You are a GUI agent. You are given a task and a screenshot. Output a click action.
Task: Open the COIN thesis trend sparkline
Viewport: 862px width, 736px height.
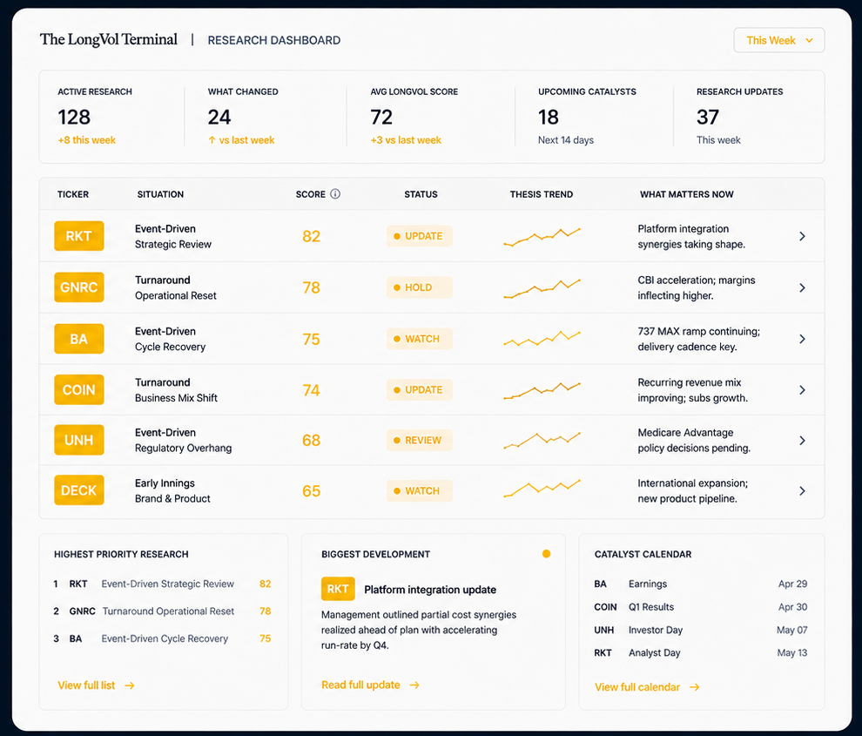pyautogui.click(x=542, y=390)
